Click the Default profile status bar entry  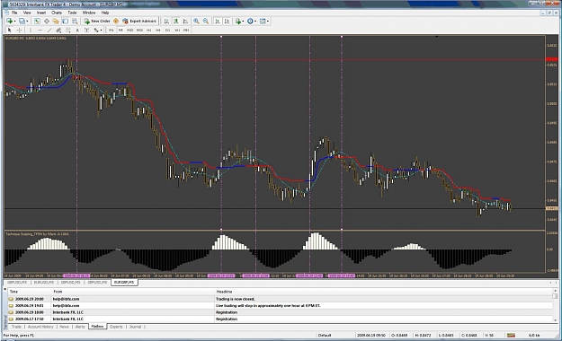[325, 336]
